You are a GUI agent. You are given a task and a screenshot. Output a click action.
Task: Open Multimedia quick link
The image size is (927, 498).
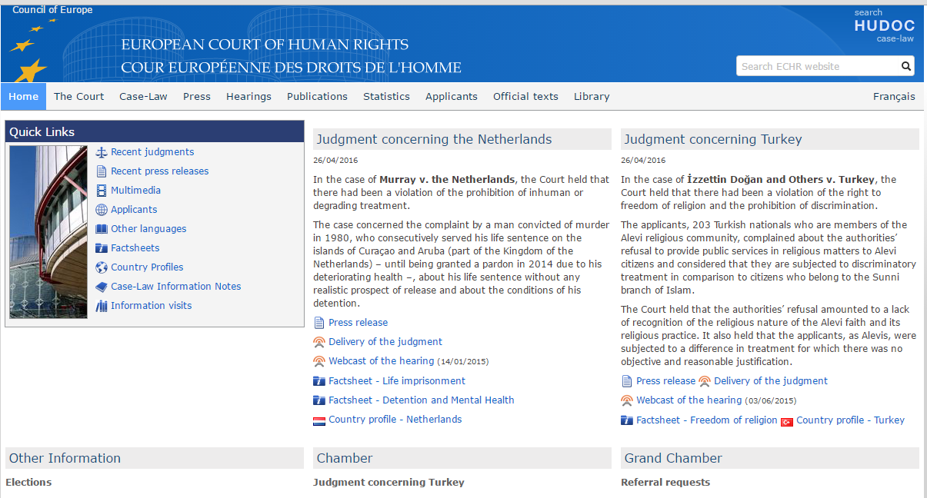[135, 191]
